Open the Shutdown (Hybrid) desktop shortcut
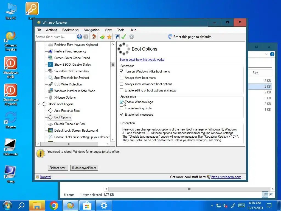 pos(11,95)
